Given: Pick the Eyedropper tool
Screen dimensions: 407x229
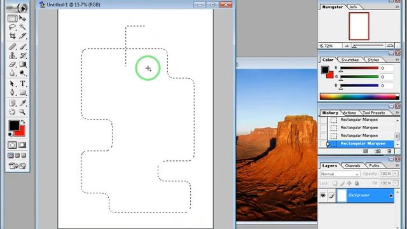Looking at the screenshot, I should click(x=23, y=103).
